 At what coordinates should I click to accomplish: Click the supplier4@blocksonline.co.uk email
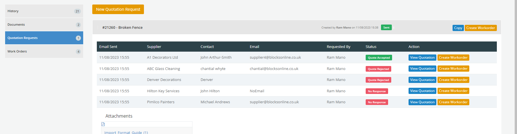coord(275,57)
